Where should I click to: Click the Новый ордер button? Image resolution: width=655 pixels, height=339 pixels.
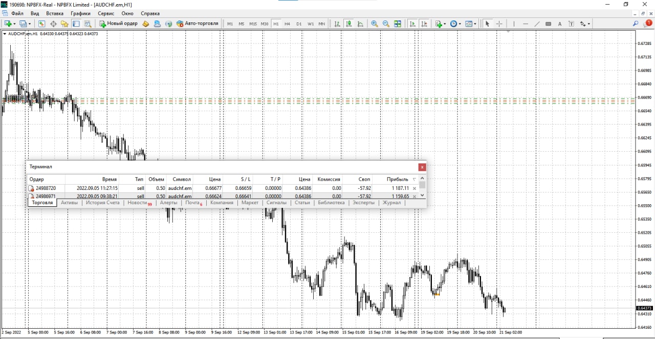click(118, 23)
